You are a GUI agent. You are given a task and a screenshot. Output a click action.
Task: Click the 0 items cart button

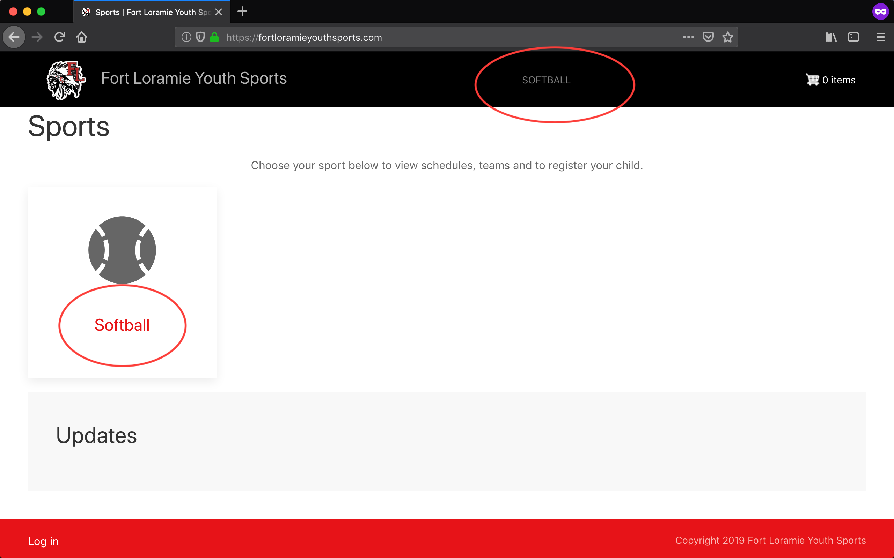click(830, 80)
